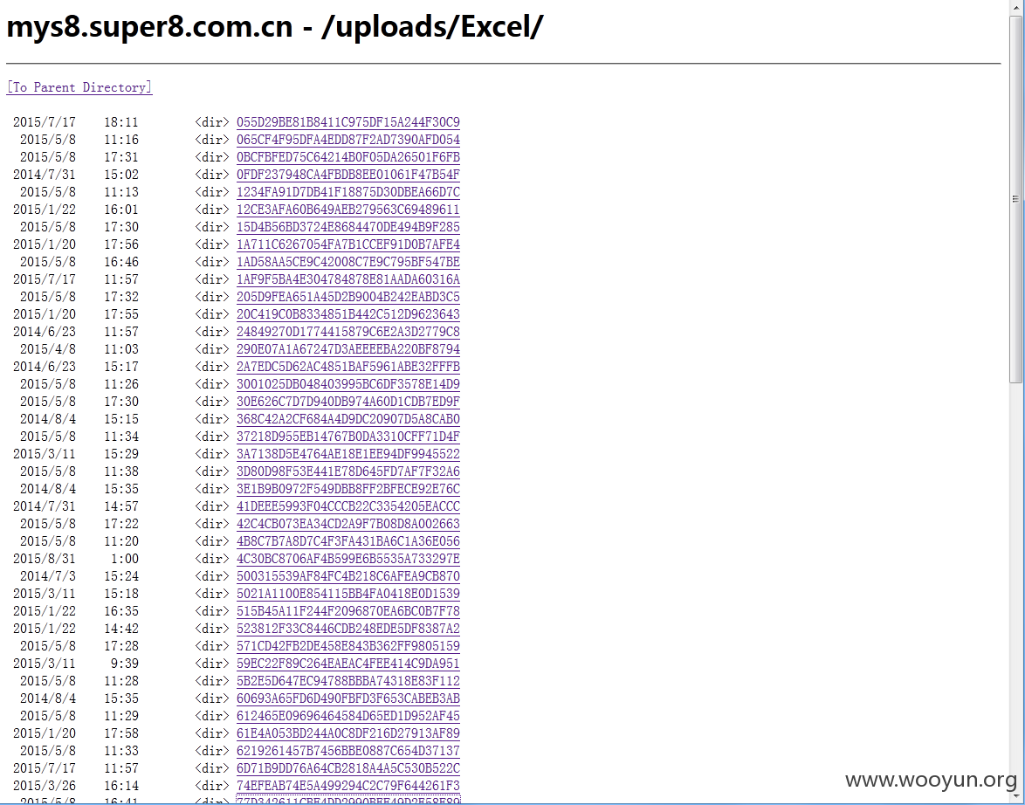Click the time 14:42 entry
Image resolution: width=1025 pixels, height=805 pixels.
[121, 629]
